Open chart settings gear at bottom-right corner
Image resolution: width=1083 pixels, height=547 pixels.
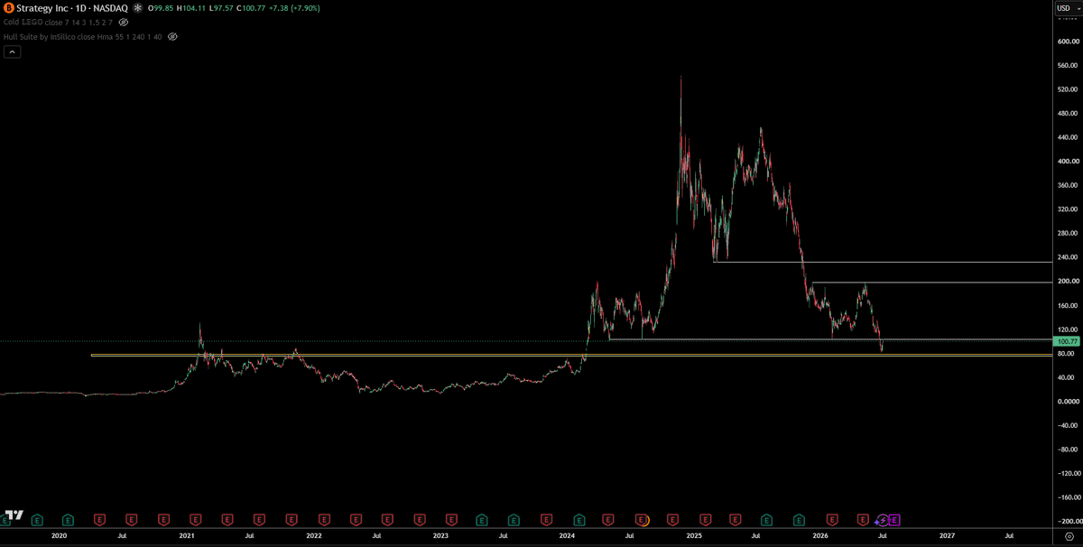click(1069, 535)
